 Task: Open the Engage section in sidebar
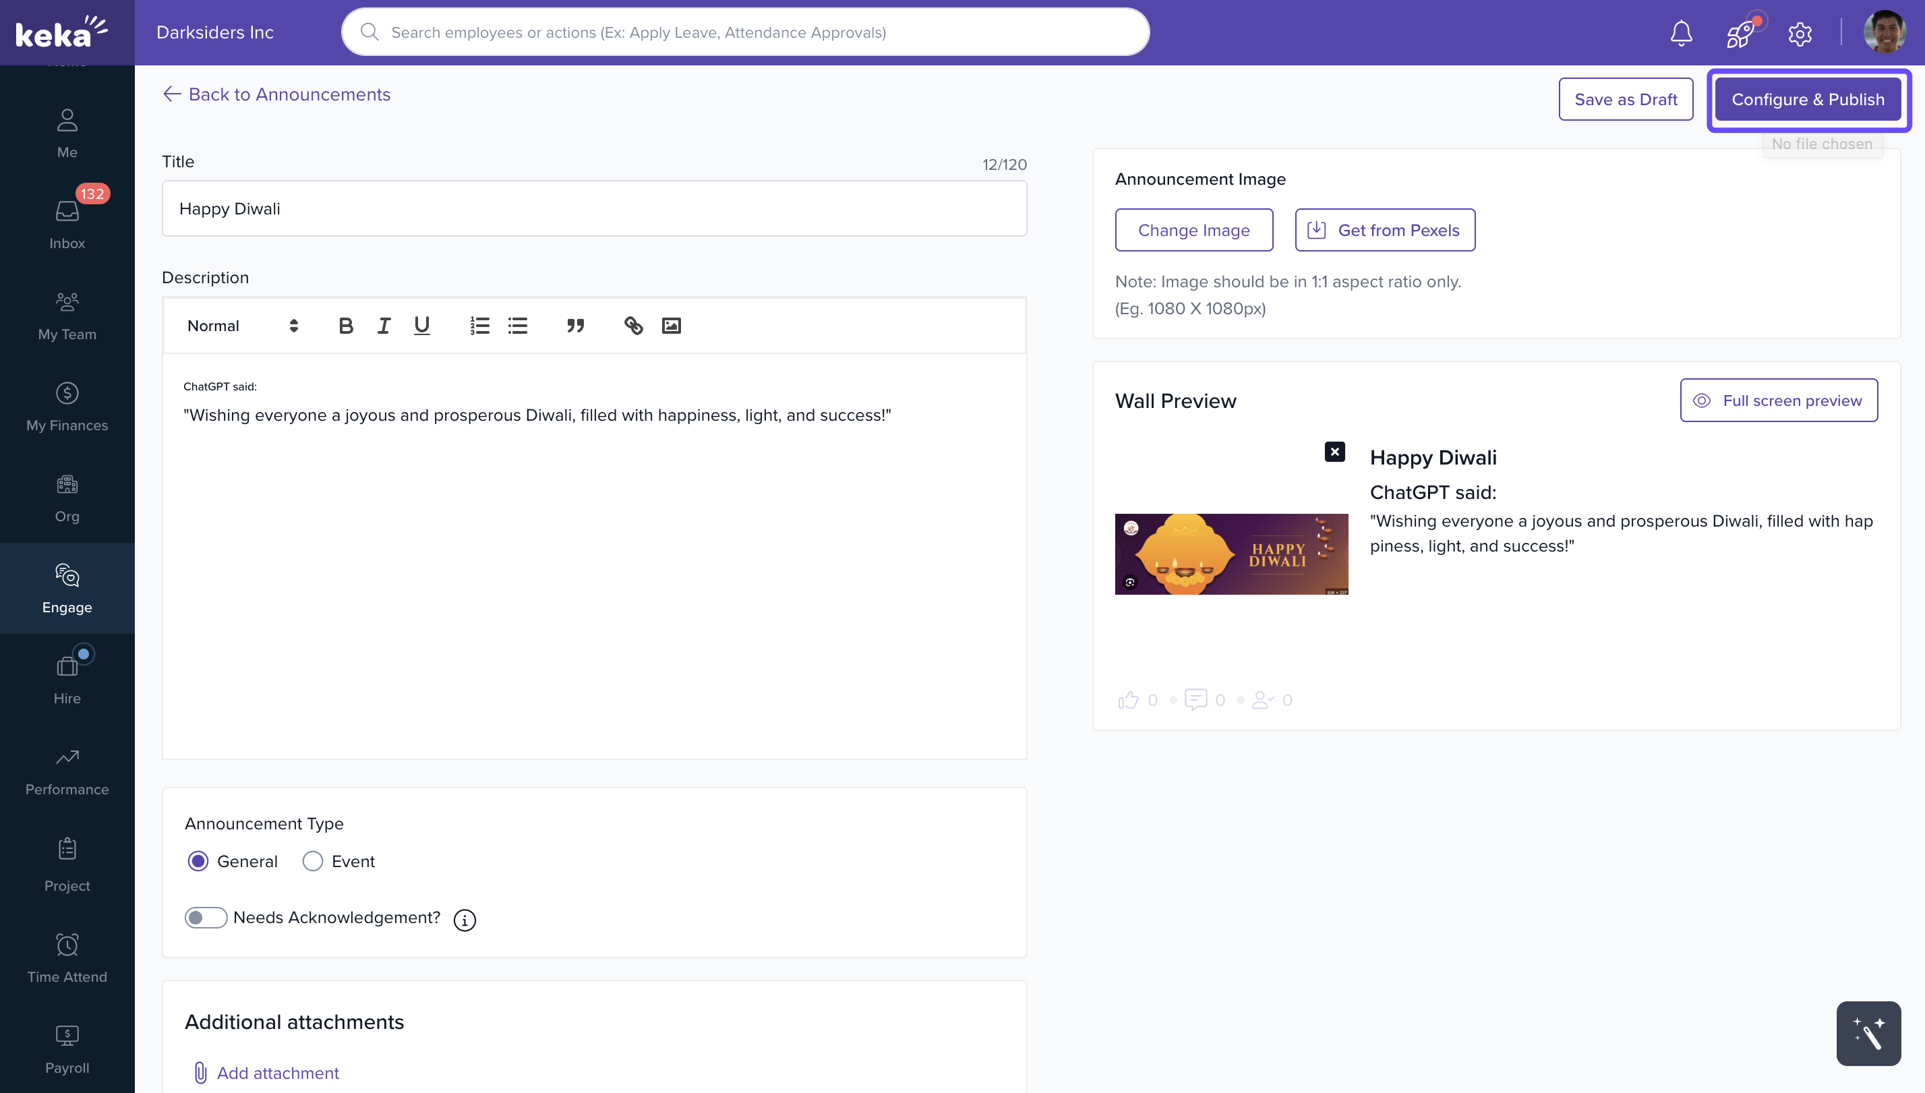coord(67,588)
